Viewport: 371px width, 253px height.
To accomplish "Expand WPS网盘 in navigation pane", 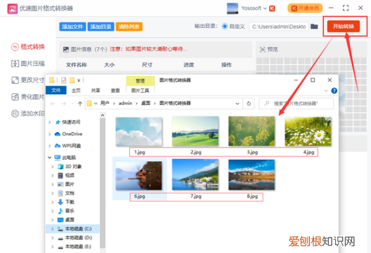I will [49, 146].
